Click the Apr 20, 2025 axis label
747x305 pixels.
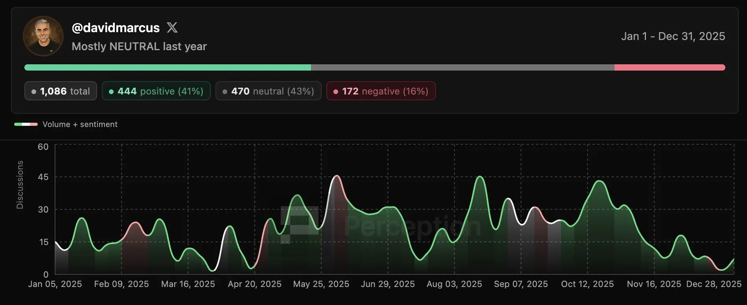(x=255, y=284)
